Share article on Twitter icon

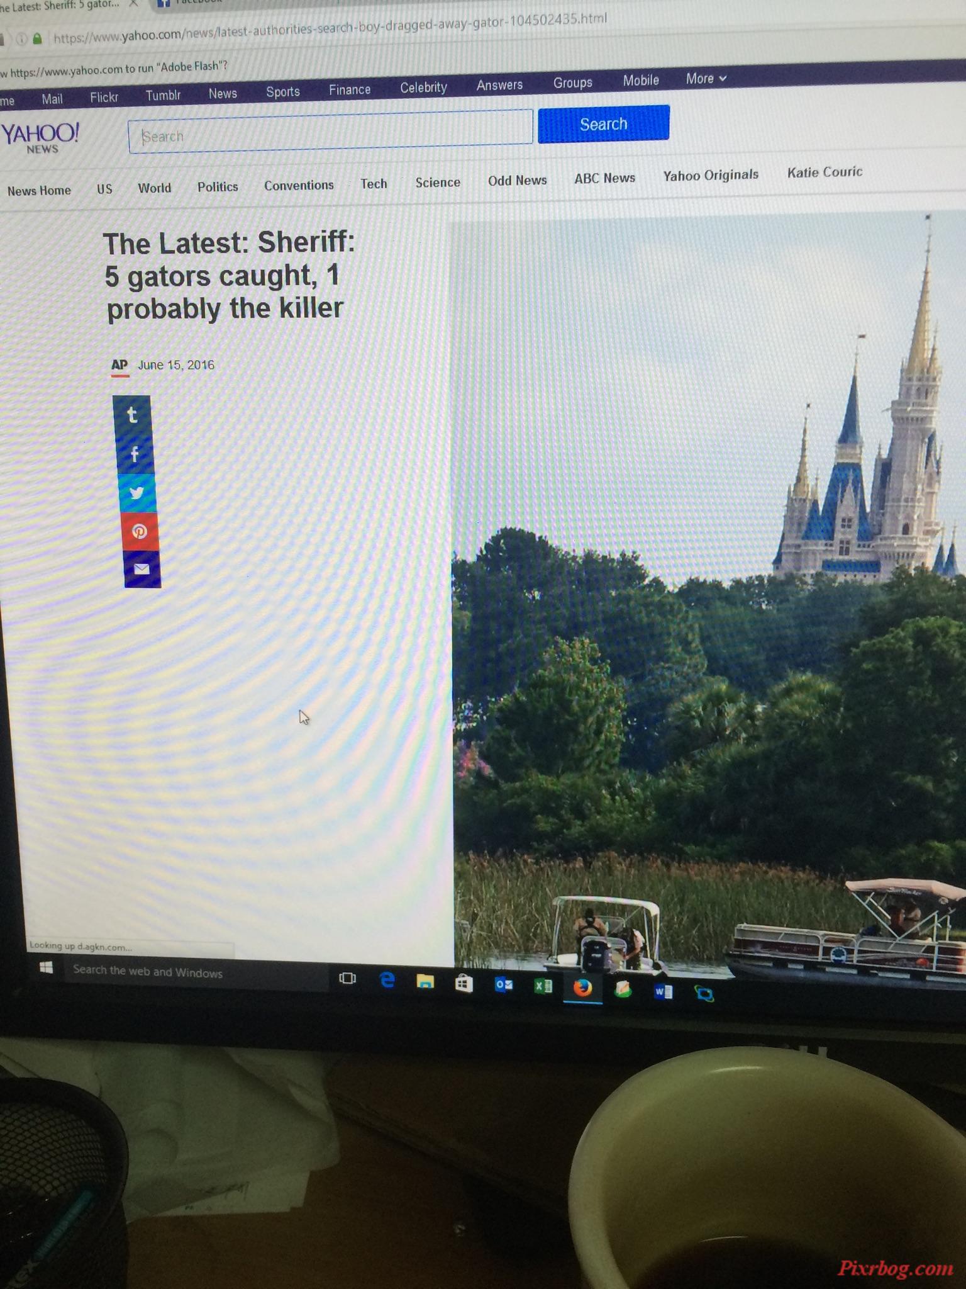click(137, 493)
